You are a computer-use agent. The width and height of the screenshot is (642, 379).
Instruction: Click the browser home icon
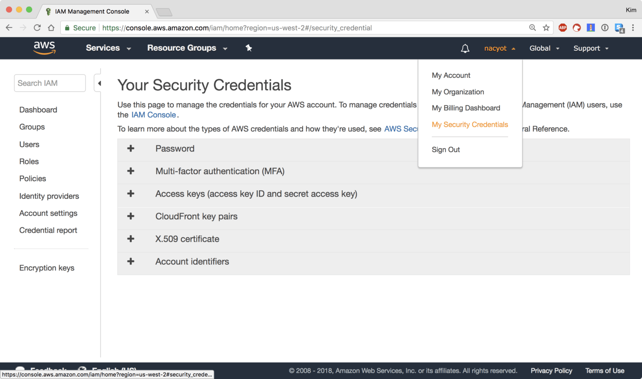(51, 28)
